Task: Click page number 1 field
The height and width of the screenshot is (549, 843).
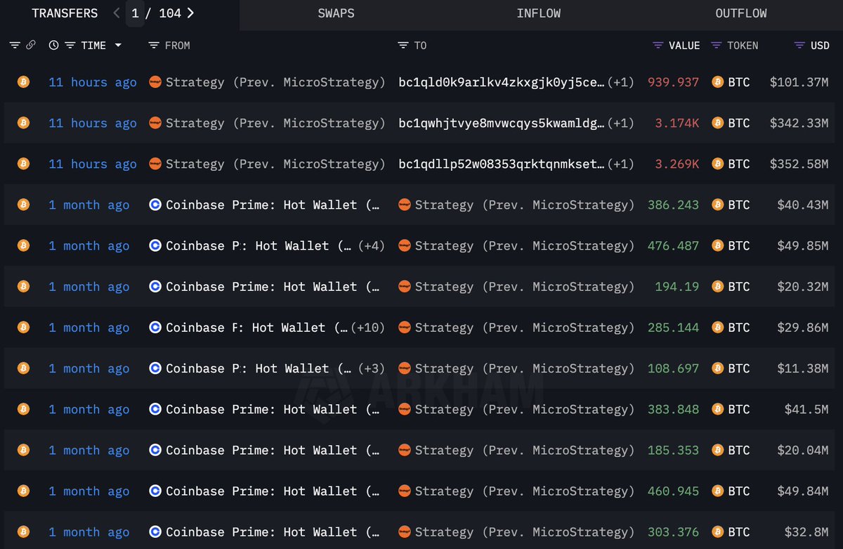Action: click(x=135, y=13)
